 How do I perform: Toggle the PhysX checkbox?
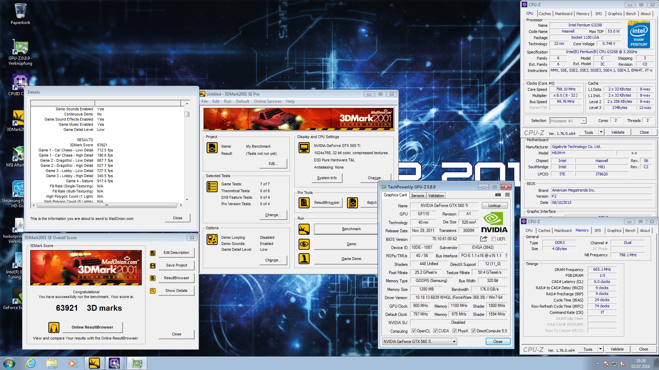click(454, 331)
